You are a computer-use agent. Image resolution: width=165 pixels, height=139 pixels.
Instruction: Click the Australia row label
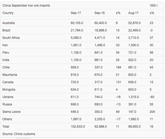(x=8, y=23)
